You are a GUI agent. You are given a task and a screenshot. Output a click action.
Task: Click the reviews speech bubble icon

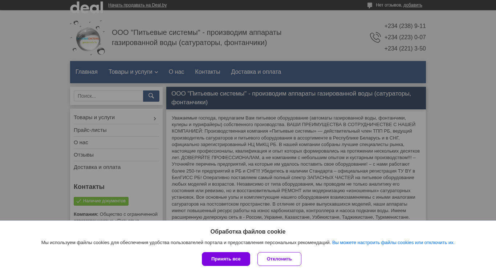point(370,5)
